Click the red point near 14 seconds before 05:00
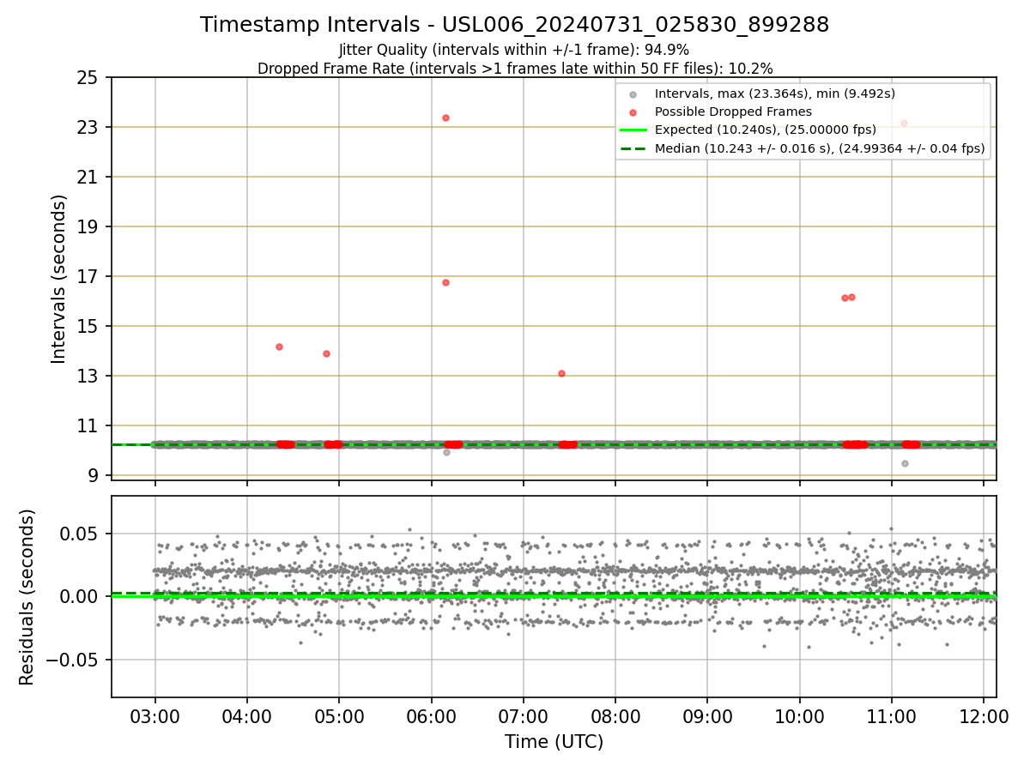 click(x=326, y=353)
